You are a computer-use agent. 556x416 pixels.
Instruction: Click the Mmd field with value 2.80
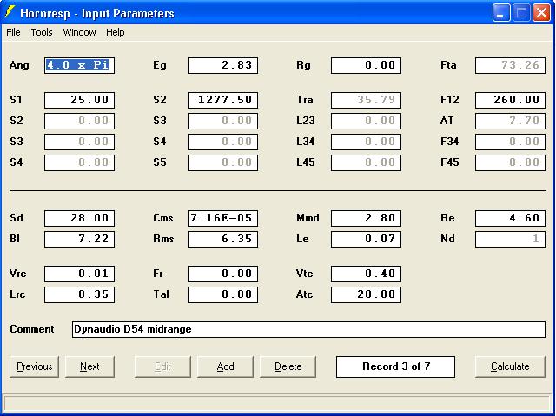tap(366, 218)
